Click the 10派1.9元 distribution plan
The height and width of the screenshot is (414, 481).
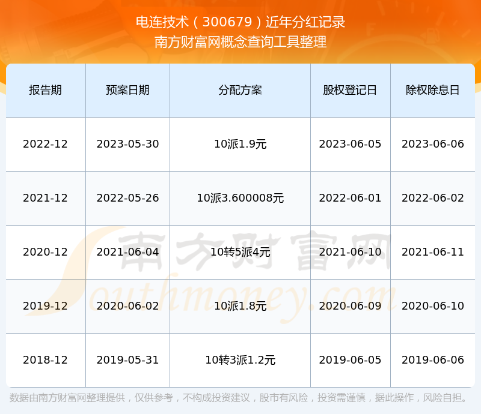click(240, 144)
